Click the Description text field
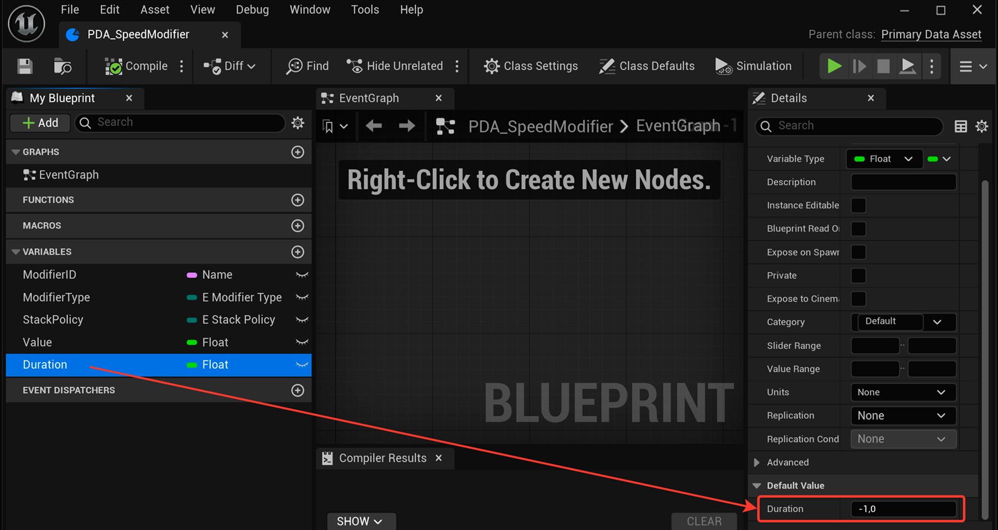The height and width of the screenshot is (530, 998). [903, 182]
